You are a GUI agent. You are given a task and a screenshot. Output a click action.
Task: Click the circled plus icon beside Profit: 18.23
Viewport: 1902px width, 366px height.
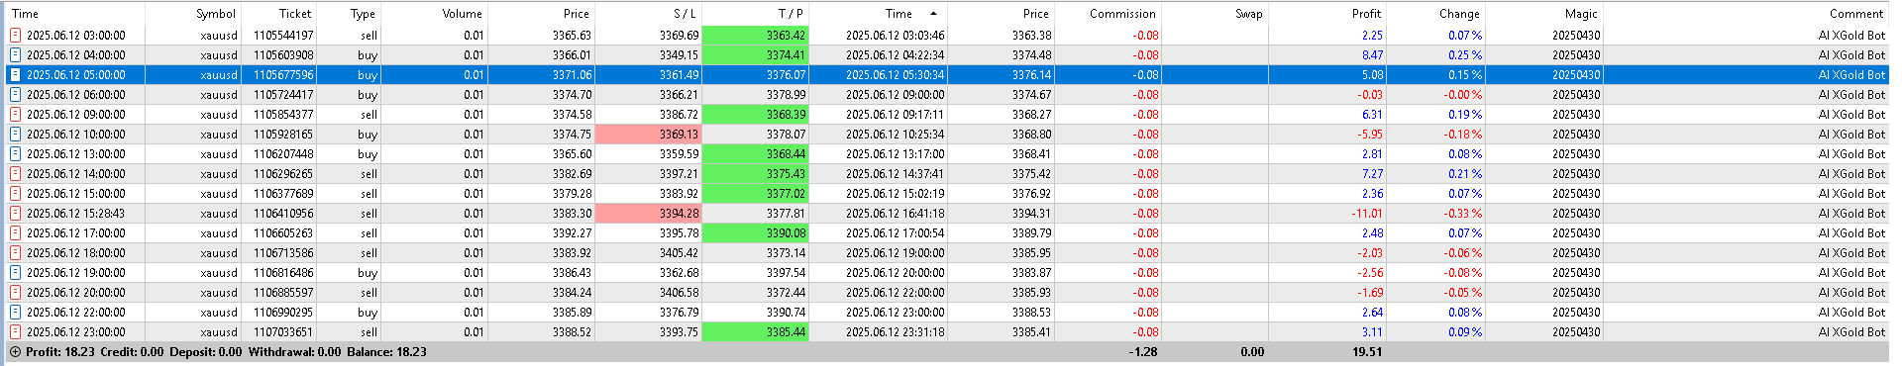click(15, 352)
